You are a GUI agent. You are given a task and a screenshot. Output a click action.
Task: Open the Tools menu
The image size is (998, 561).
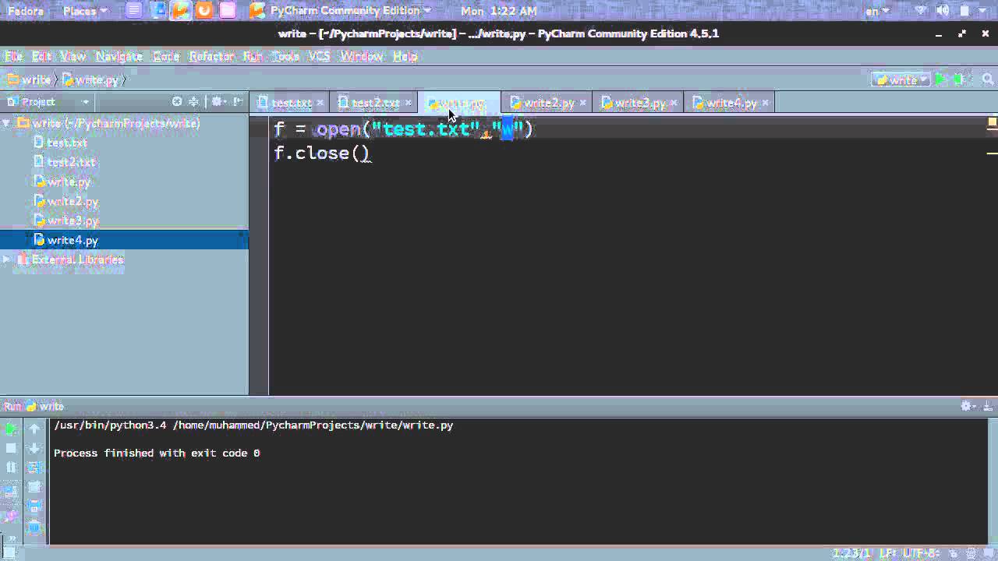click(285, 56)
